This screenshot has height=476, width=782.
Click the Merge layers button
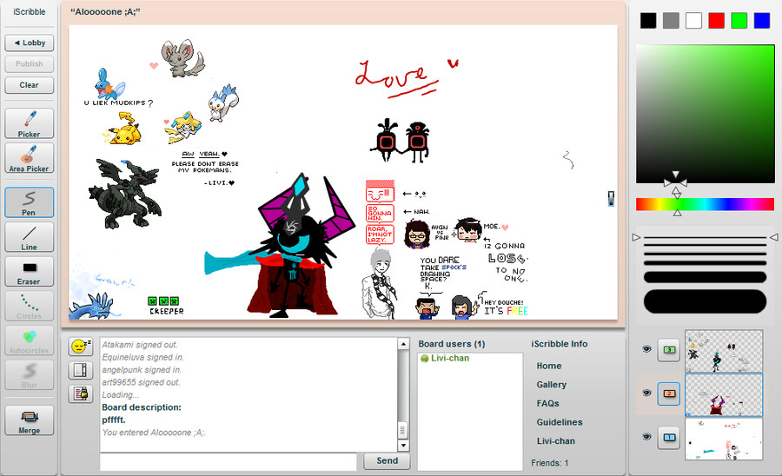(x=29, y=420)
